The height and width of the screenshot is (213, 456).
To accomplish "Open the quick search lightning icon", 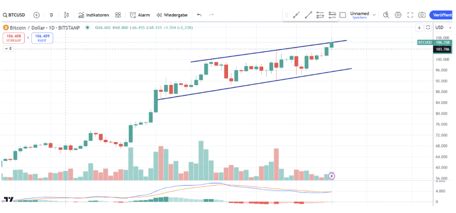I will [386, 15].
